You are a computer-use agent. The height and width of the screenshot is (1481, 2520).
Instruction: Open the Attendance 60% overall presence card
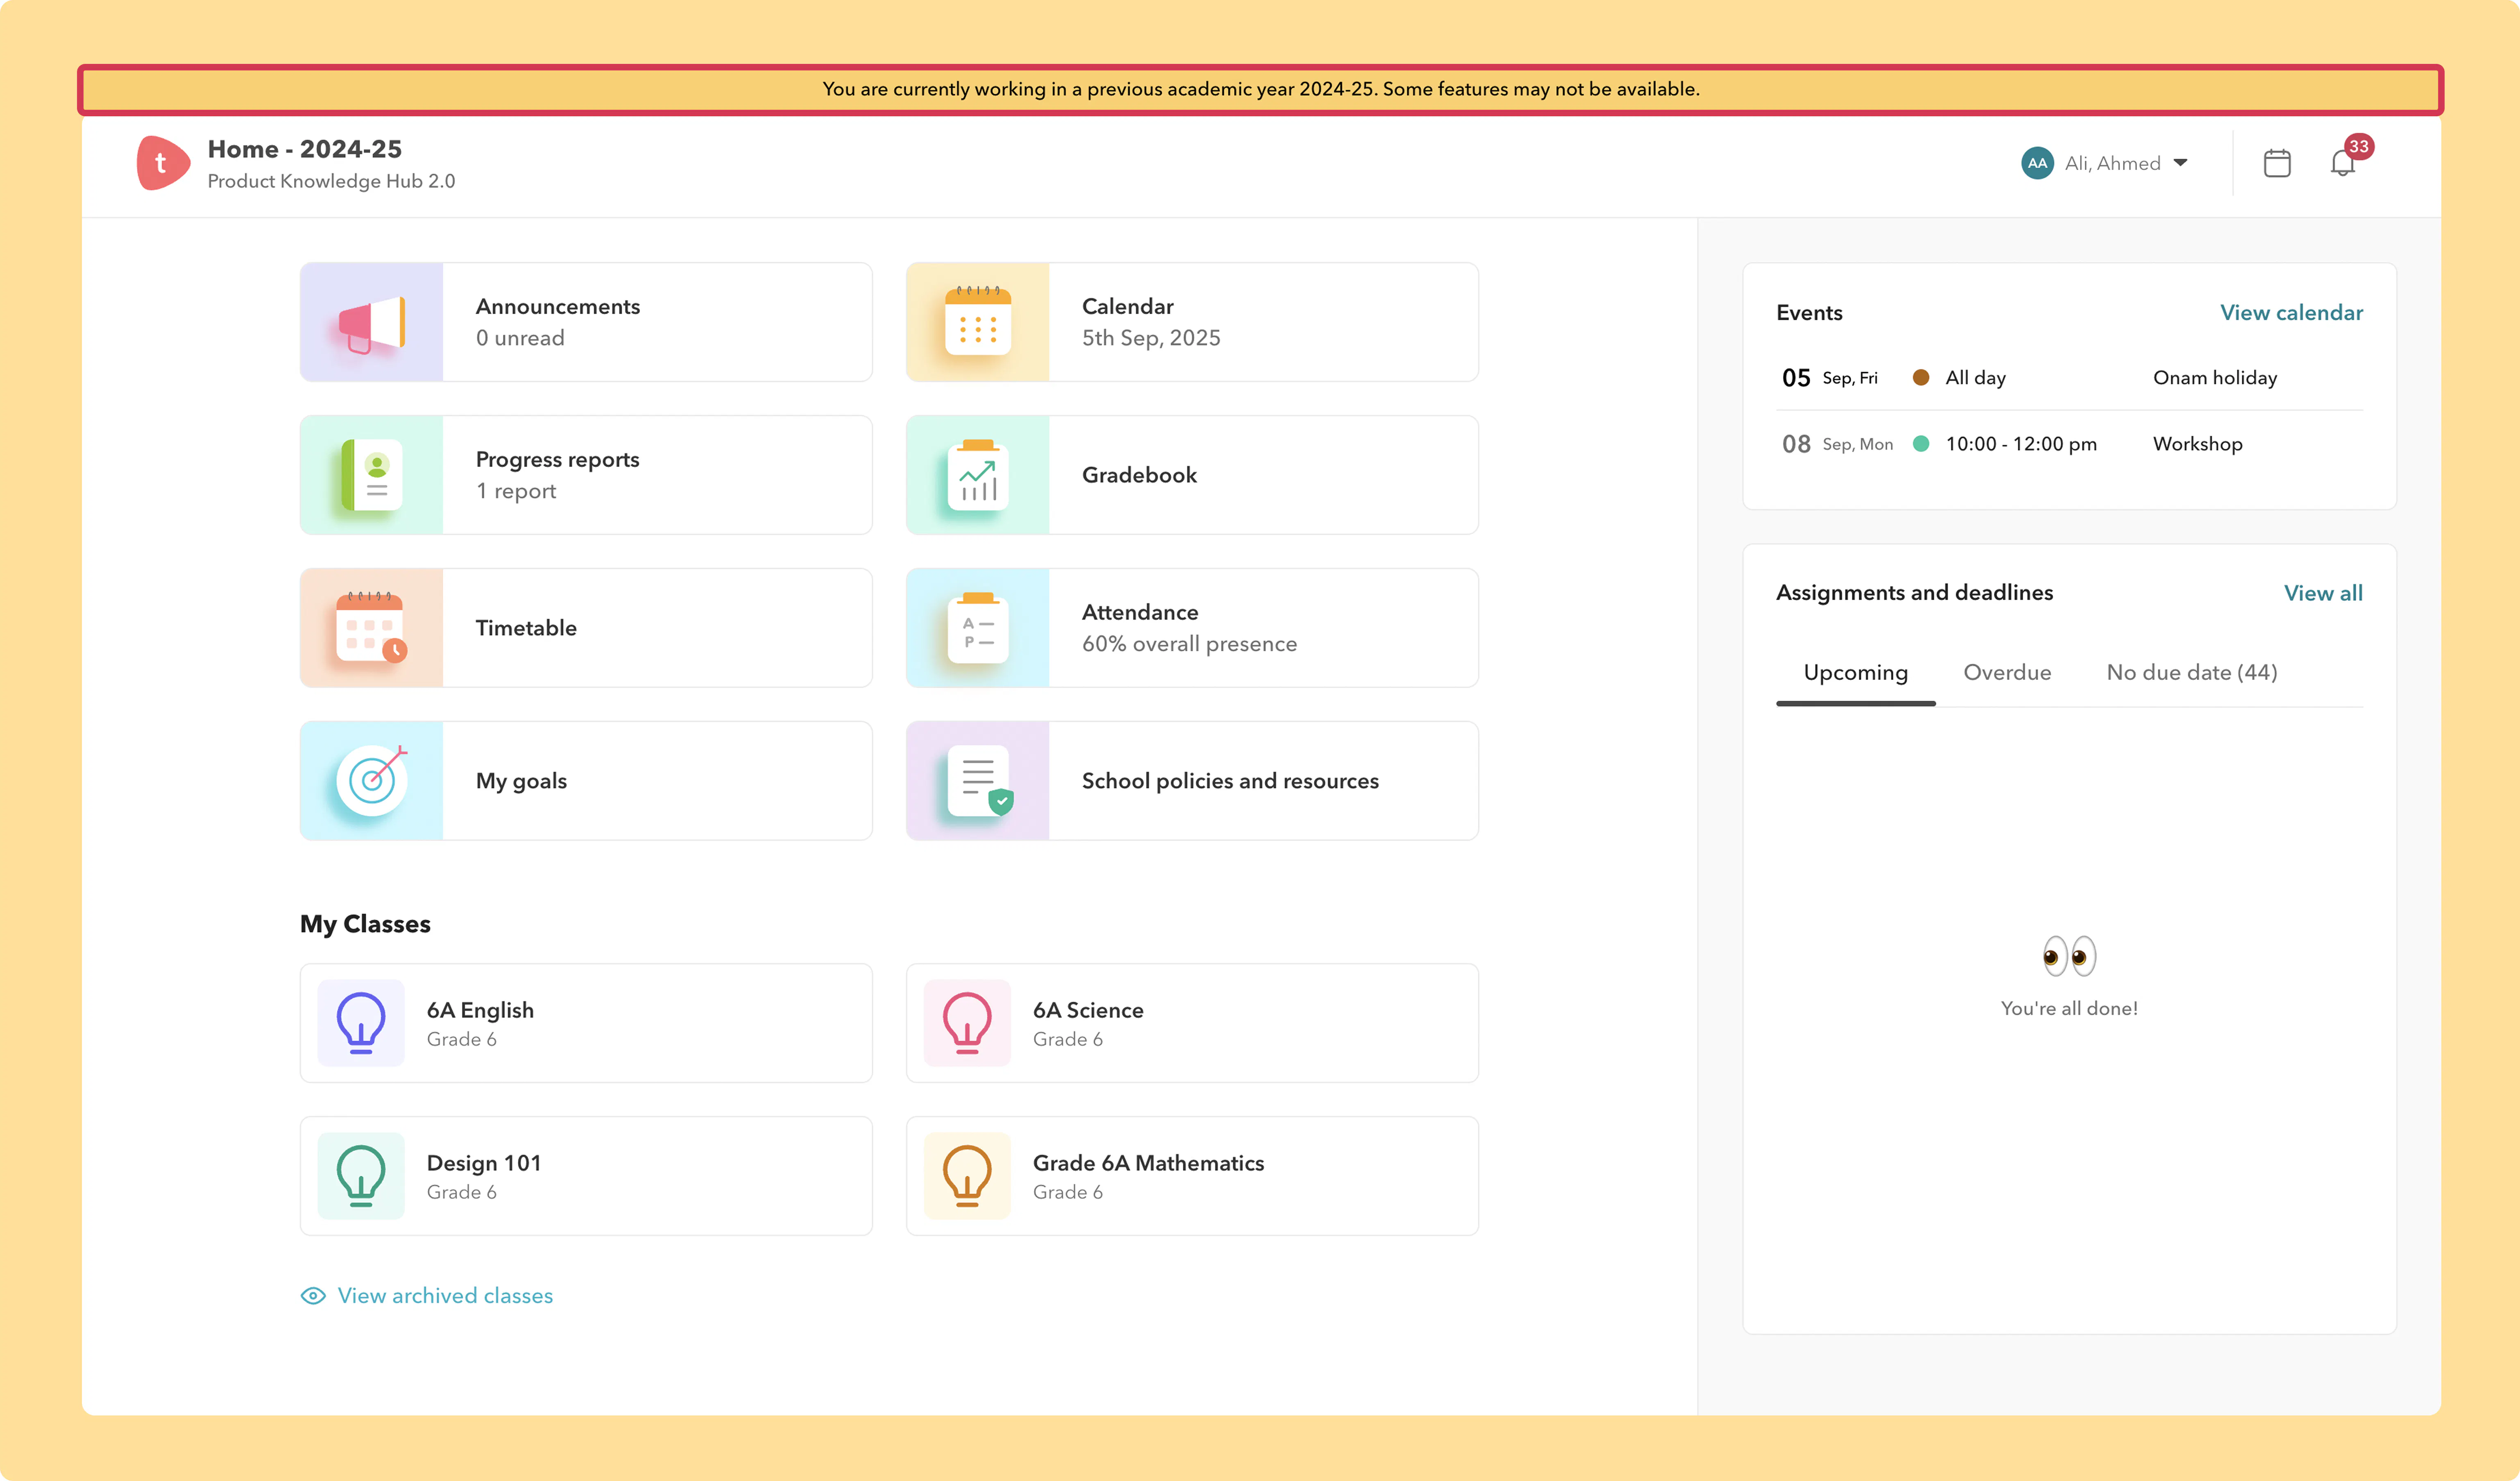[x=1192, y=628]
